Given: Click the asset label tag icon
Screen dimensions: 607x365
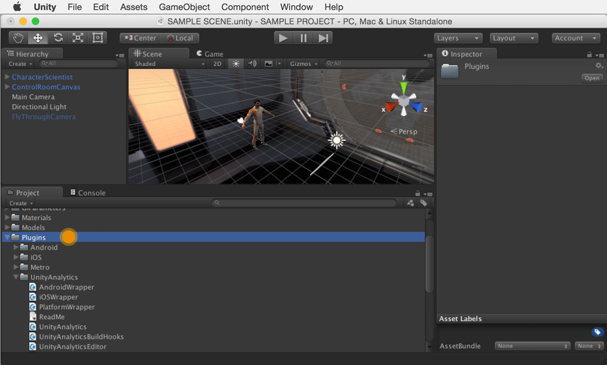Looking at the screenshot, I should [x=597, y=332].
